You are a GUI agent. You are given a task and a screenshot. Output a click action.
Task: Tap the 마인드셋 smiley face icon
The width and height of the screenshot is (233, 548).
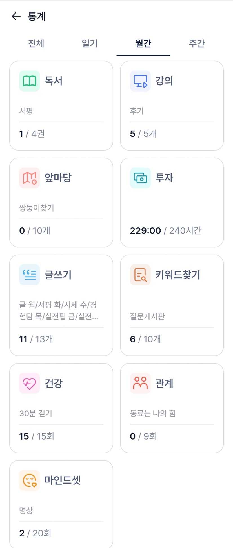29,480
